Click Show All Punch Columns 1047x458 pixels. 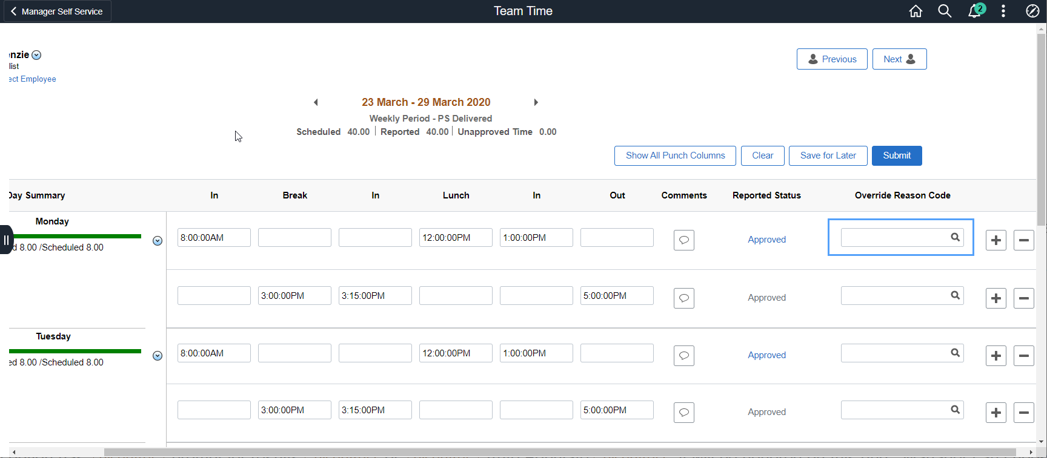click(x=675, y=155)
